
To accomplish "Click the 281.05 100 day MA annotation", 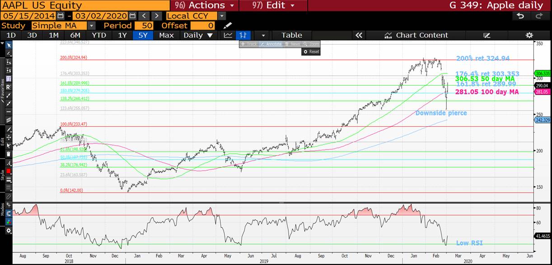I will point(487,92).
